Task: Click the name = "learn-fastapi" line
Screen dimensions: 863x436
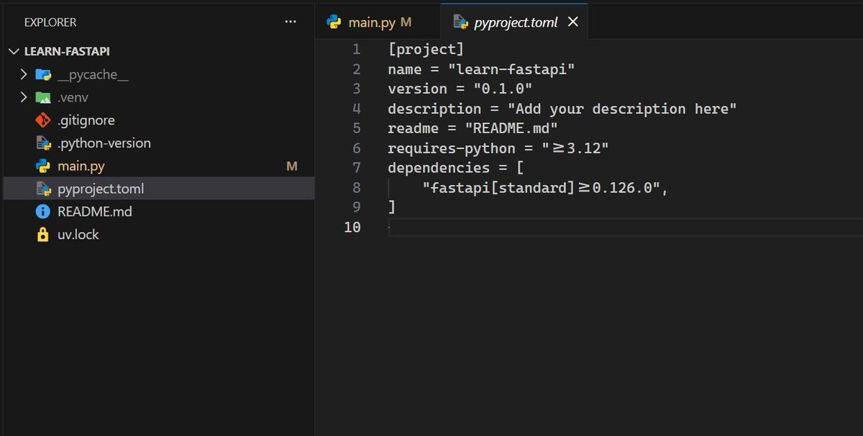Action: coord(481,69)
